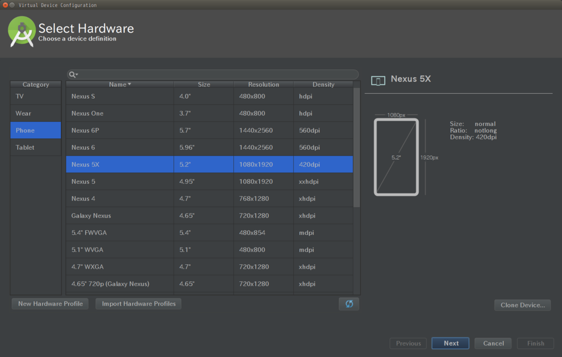Select the 4.65" 720p (Galaxy Nexus) row

coord(209,284)
